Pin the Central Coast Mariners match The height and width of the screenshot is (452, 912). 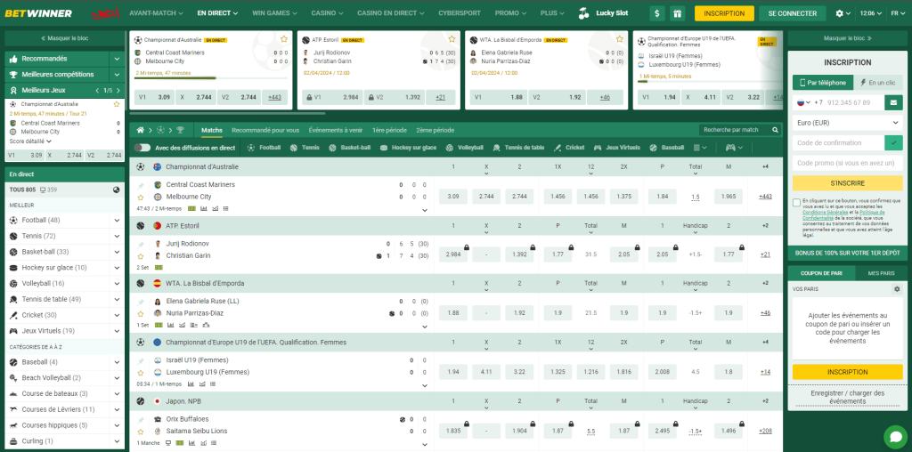pyautogui.click(x=140, y=185)
